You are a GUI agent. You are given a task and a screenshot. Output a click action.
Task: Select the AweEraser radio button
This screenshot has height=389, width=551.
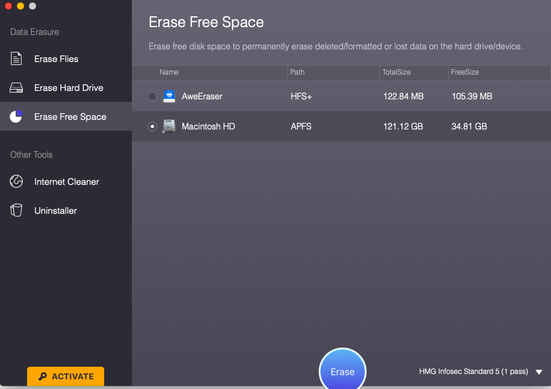pyautogui.click(x=152, y=96)
